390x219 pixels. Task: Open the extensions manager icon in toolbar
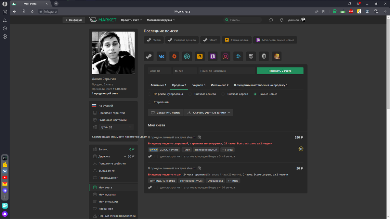pyautogui.click(x=376, y=11)
